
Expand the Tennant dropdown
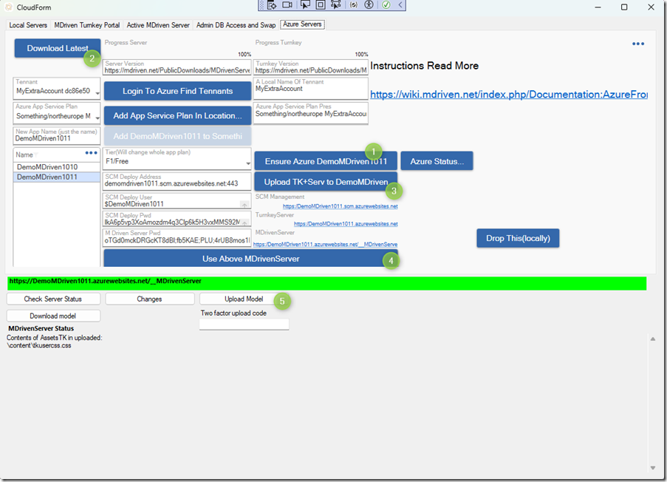pos(98,92)
